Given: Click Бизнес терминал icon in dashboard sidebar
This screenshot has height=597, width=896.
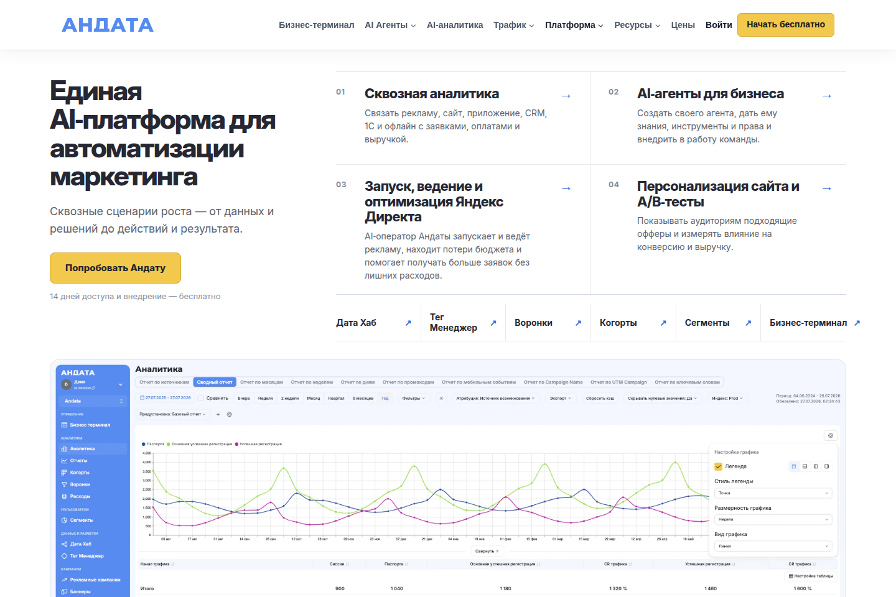Looking at the screenshot, I should 64,425.
